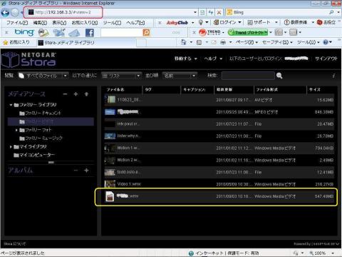Open the ファイル(F) menu
The height and width of the screenshot is (257, 342).
click(17, 23)
